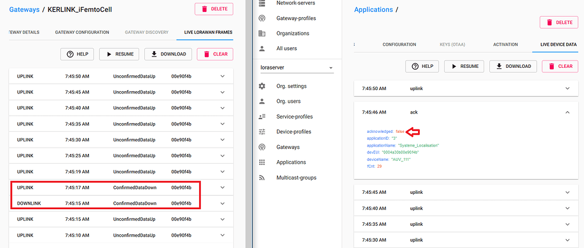Expand the 7:45:30 AM gateway uplink frame
The image size is (584, 248).
[223, 140]
